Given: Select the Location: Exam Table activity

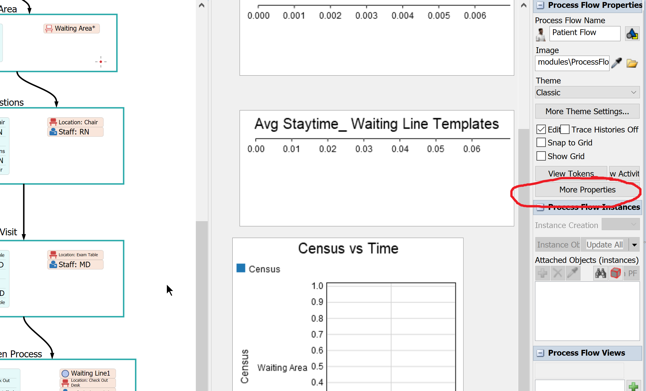Looking at the screenshot, I should click(x=75, y=255).
